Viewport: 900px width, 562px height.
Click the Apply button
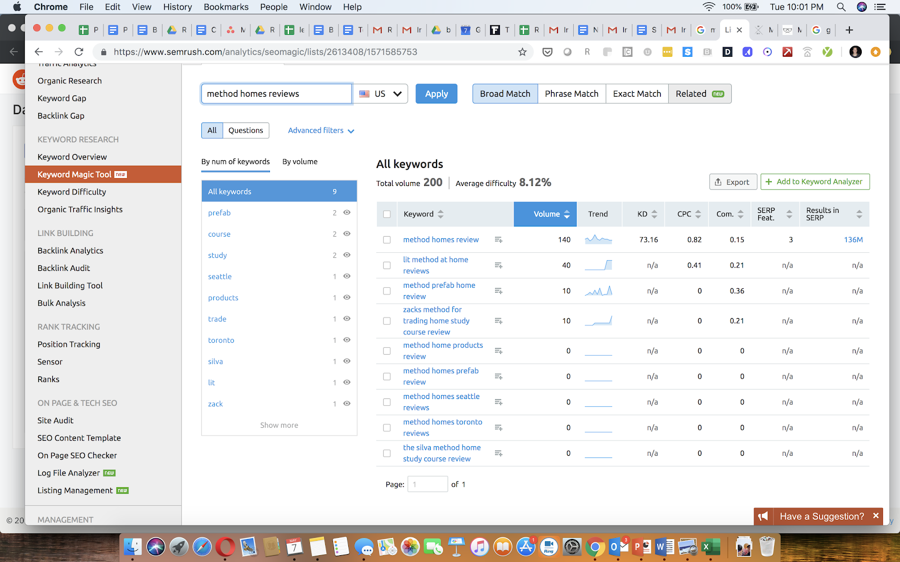436,94
